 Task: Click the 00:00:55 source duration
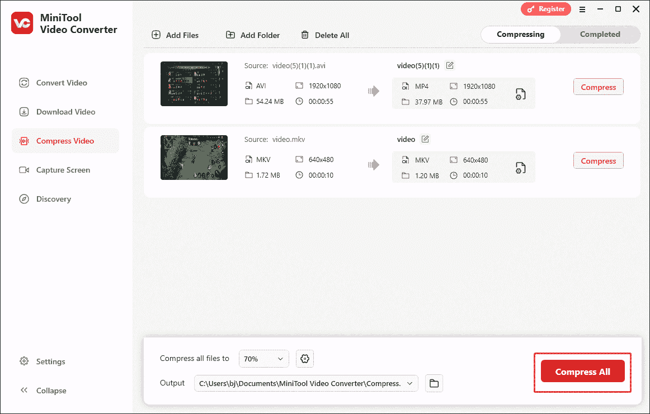[x=321, y=102]
